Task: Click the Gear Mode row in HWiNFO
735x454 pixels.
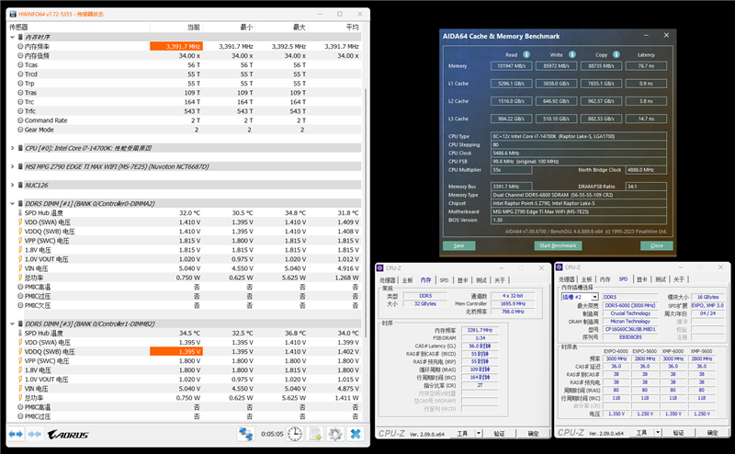Action: [186, 130]
